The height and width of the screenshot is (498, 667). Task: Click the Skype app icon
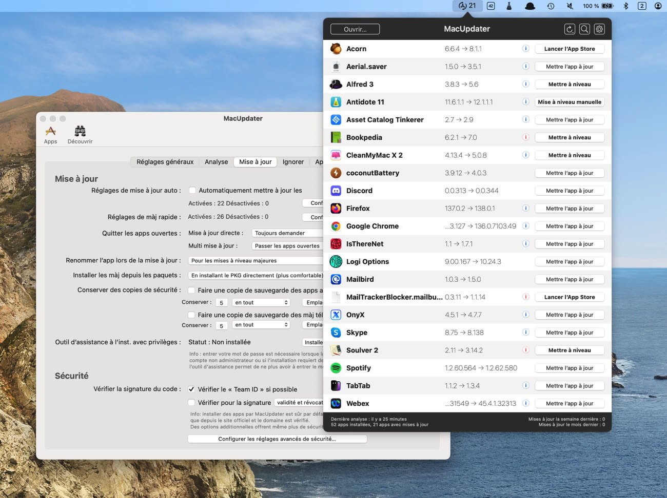pos(336,333)
